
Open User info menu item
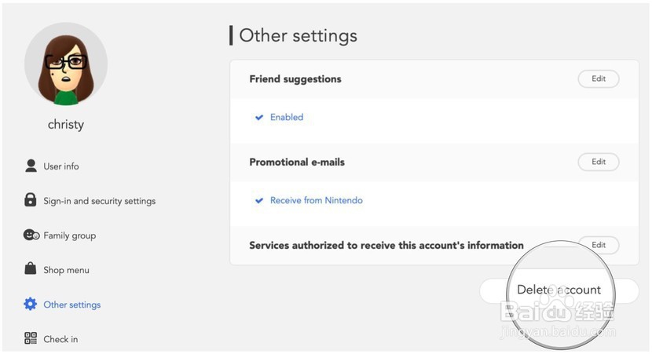(61, 166)
